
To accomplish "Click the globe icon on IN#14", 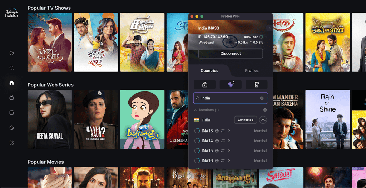I will [217, 141].
